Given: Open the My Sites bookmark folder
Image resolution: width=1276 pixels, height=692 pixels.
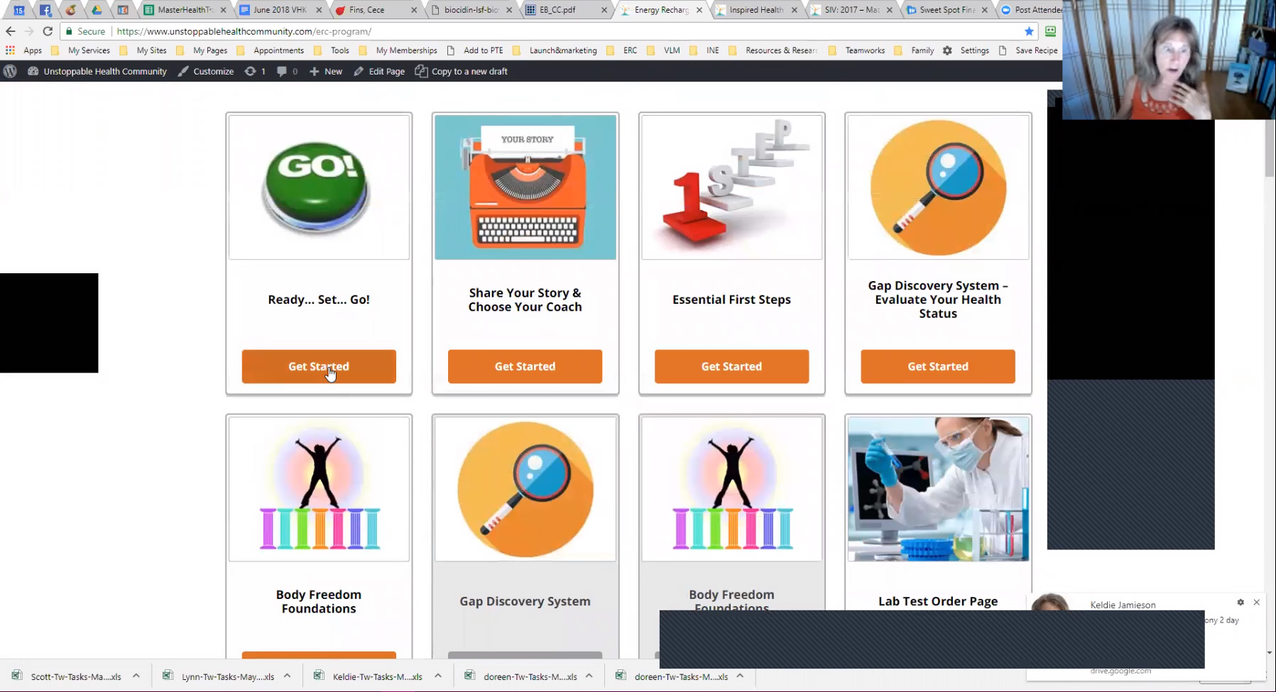Looking at the screenshot, I should point(143,50).
